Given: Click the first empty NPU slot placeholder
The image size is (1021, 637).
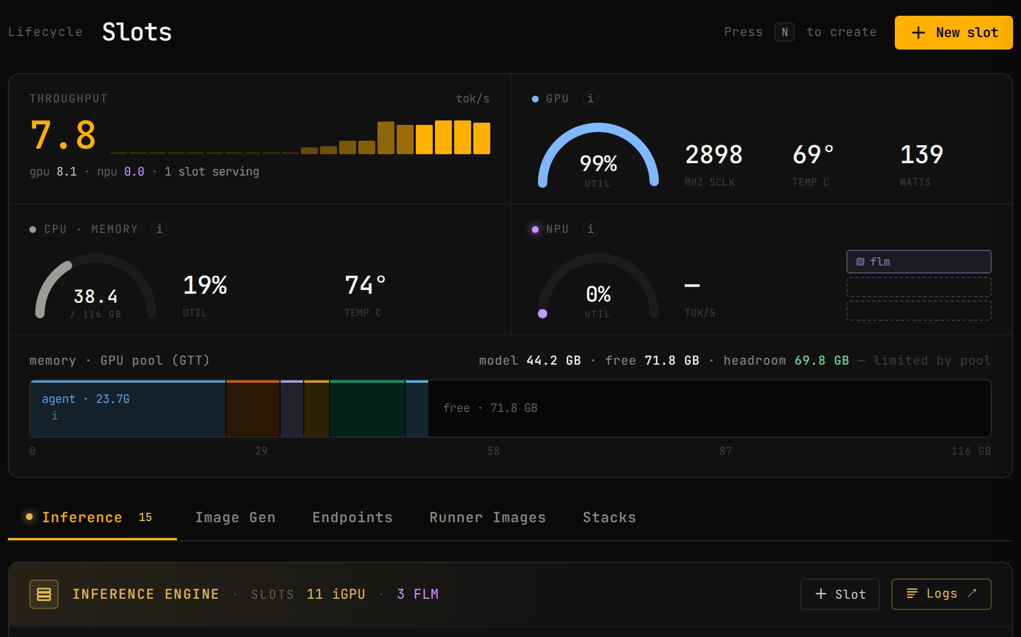Looking at the screenshot, I should (918, 287).
